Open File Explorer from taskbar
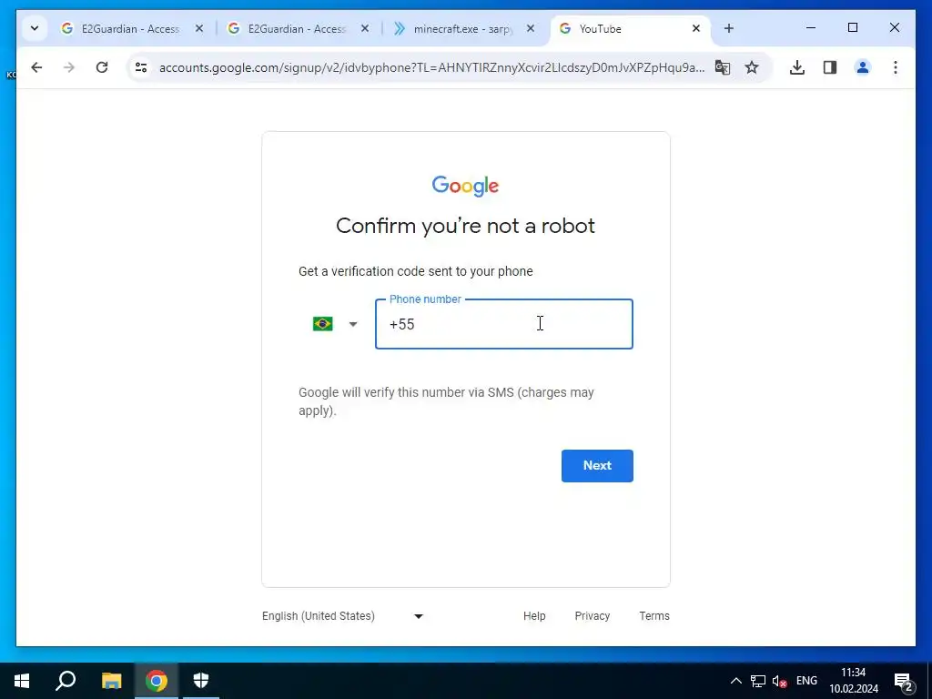Screen dimensions: 932x699 tap(111, 681)
